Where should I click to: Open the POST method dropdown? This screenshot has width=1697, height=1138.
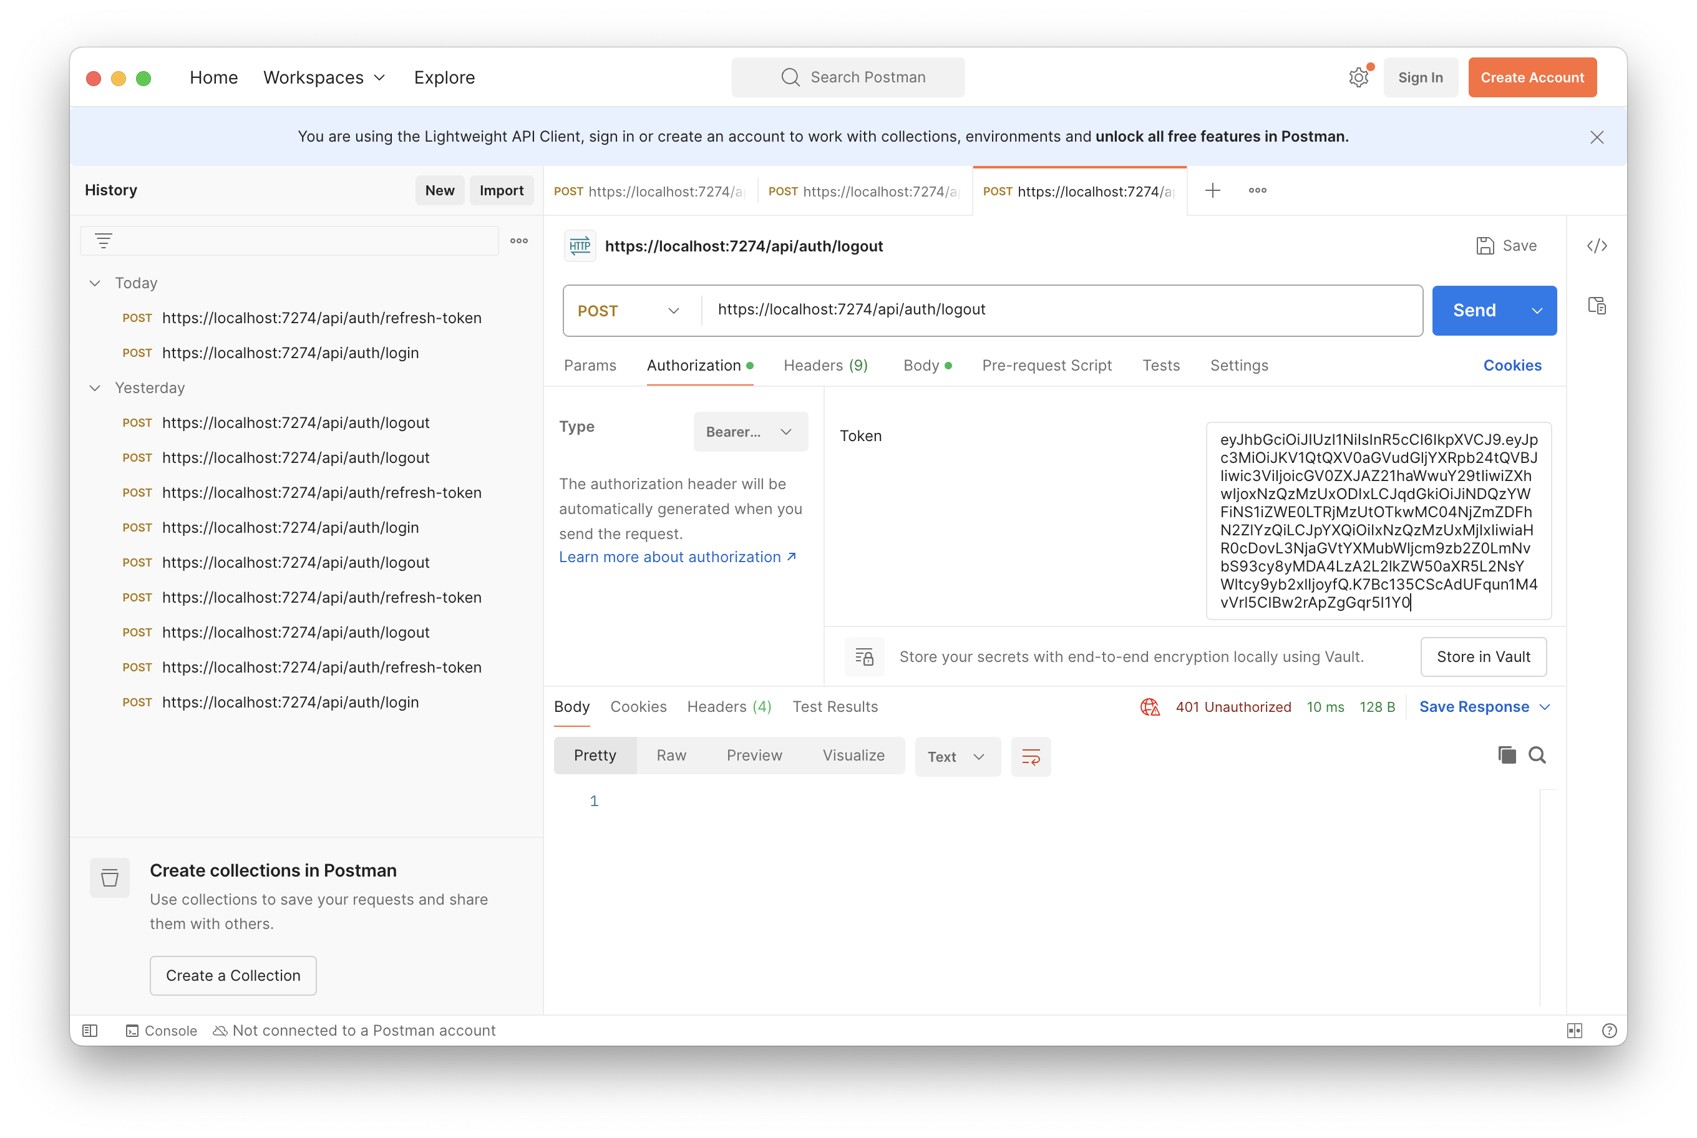pyautogui.click(x=628, y=311)
